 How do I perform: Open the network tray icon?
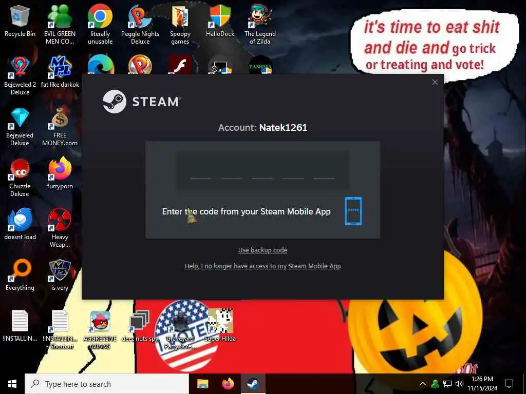click(447, 384)
